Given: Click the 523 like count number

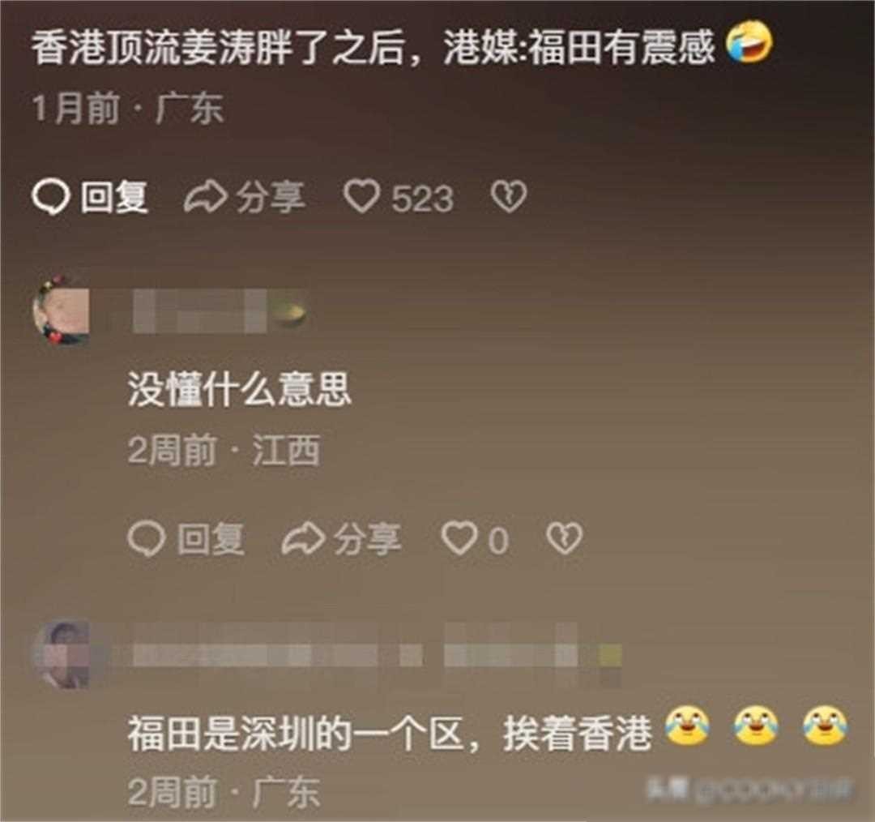Looking at the screenshot, I should tap(422, 199).
